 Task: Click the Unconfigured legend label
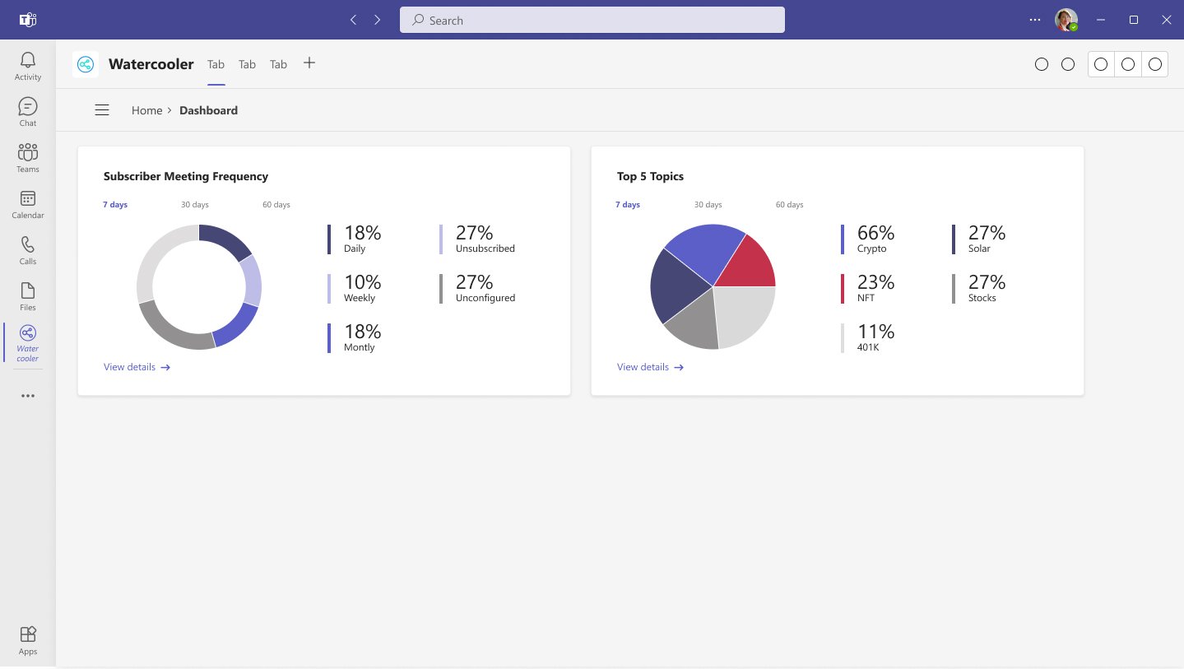point(485,298)
